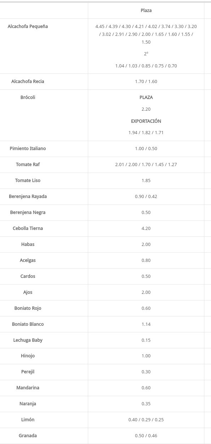Image resolution: width=211 pixels, height=444 pixels.
Task: Select the Berenjena Rayada row label
Action: pos(28,197)
